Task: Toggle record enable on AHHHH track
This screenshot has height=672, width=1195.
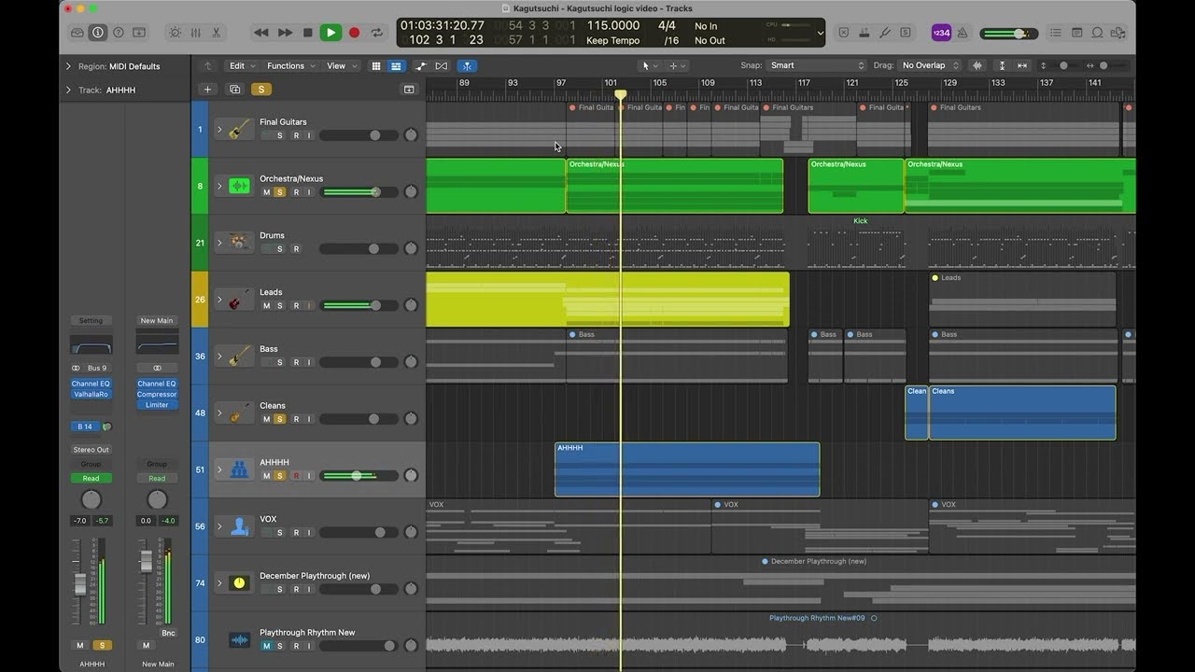Action: tap(296, 476)
